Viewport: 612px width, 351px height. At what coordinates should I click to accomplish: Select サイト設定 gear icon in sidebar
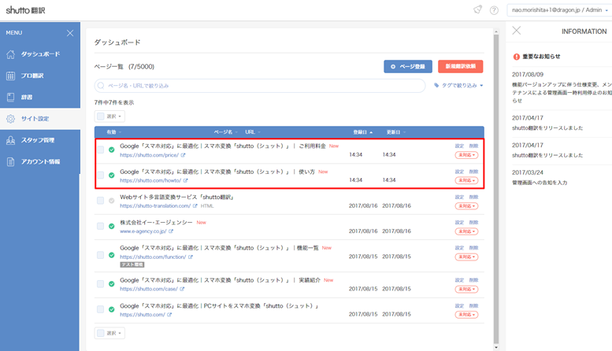click(10, 119)
